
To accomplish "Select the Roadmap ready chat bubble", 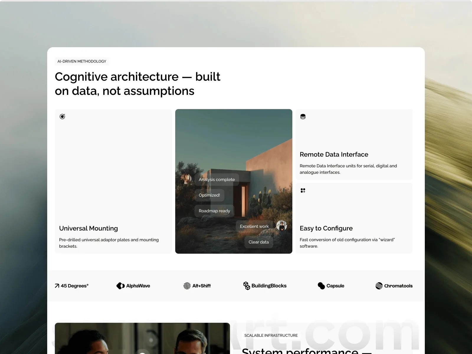I will [x=214, y=211].
